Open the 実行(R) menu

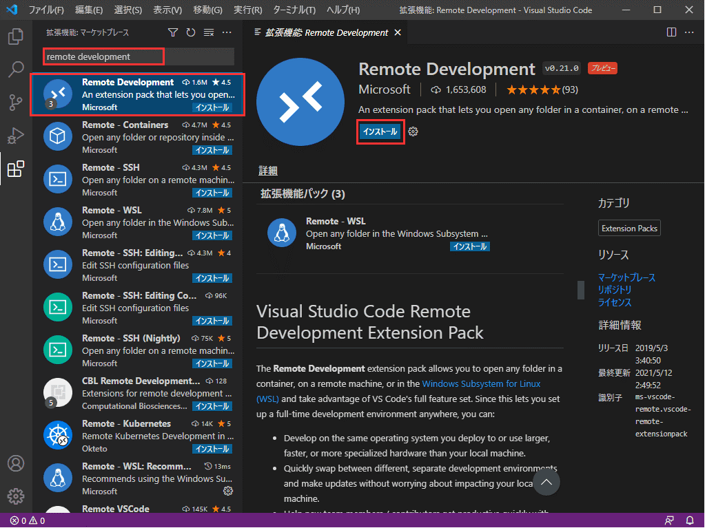tap(247, 10)
